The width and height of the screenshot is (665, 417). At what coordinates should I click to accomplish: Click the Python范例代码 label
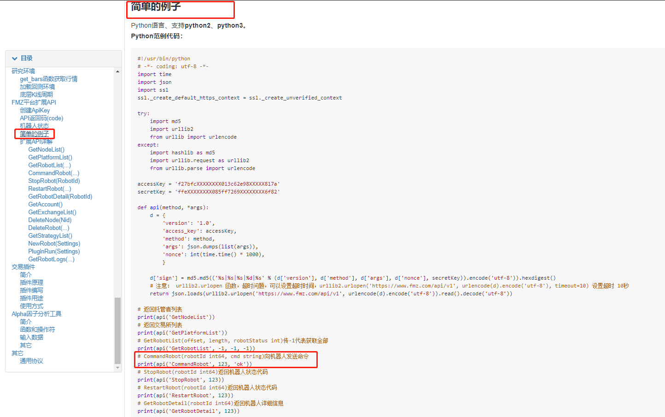tap(157, 36)
